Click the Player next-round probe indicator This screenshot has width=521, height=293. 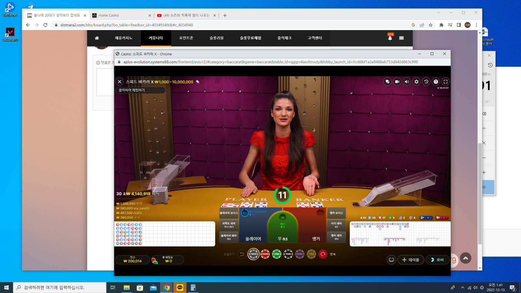(x=426, y=218)
